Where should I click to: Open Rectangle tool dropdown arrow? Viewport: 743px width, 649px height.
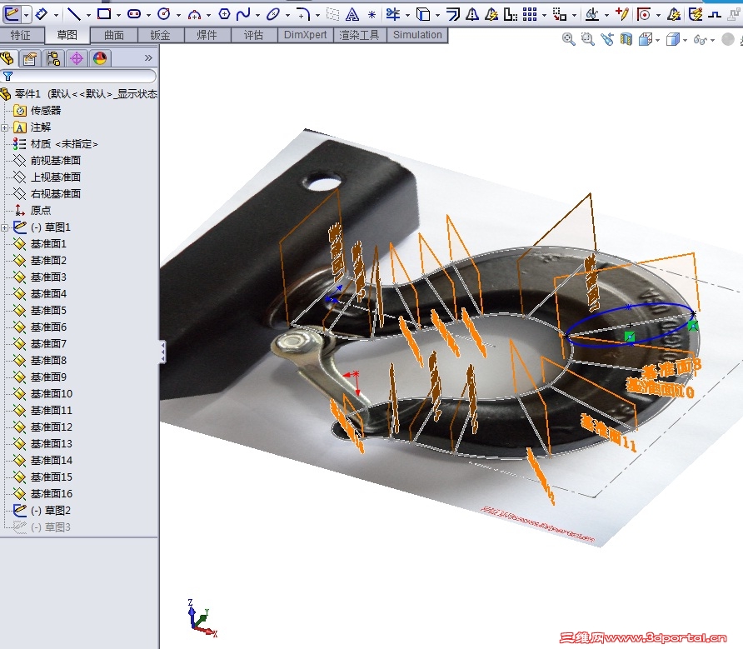click(x=118, y=15)
